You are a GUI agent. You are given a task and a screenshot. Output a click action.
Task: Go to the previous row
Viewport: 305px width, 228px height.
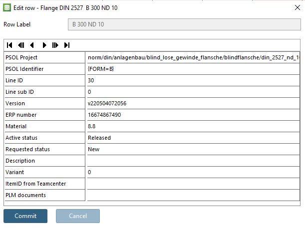(32, 45)
